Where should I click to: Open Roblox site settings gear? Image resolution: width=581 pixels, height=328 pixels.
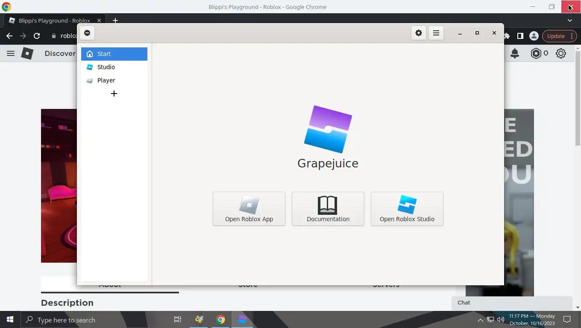point(561,53)
